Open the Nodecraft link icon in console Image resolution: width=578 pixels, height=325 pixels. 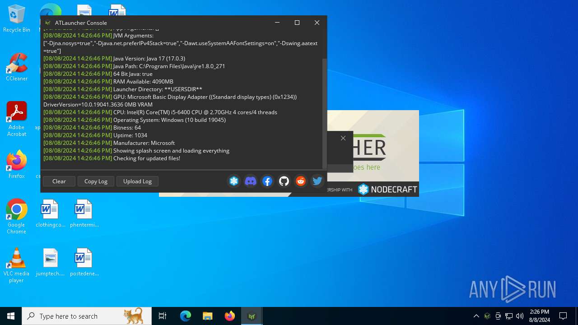[x=234, y=181]
